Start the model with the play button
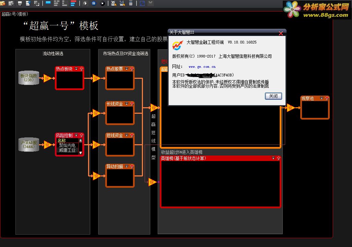Viewport: 352px width, 247px height. tap(85, 3)
